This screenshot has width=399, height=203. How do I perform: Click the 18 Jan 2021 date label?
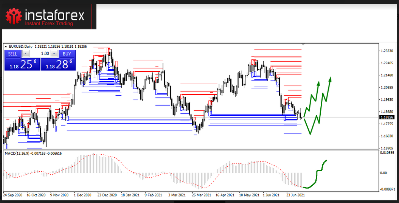click(x=130, y=195)
